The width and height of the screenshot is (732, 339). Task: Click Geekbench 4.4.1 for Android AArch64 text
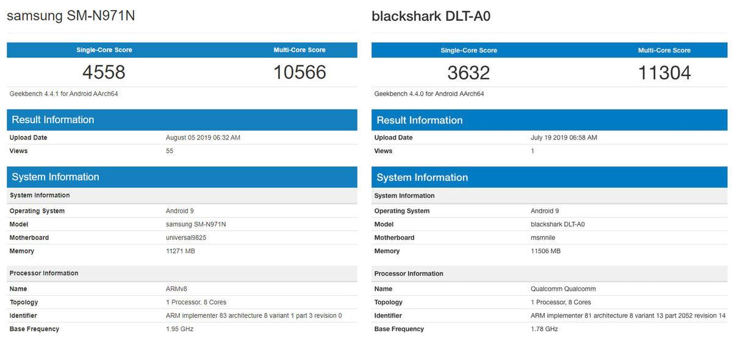64,94
